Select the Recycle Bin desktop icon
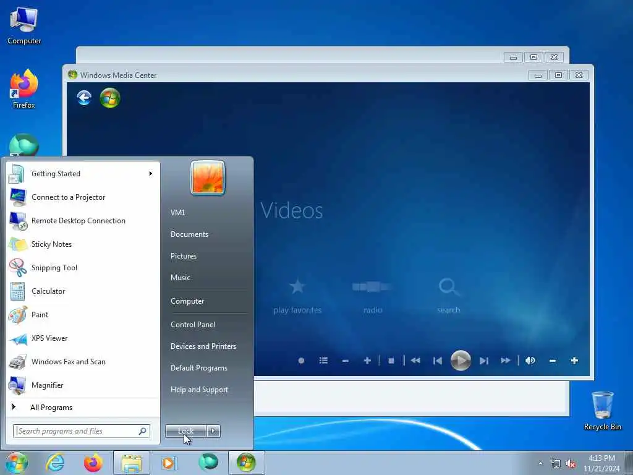Screen dimensions: 633x475 click(x=602, y=411)
